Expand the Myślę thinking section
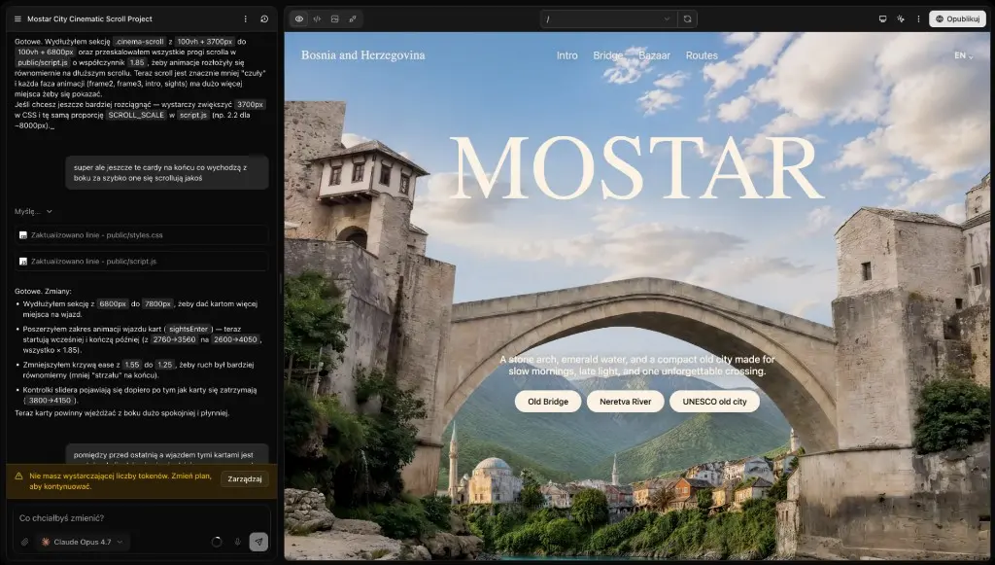The image size is (995, 565). coord(33,211)
